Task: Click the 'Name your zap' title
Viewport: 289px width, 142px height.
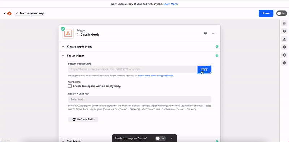Action: (x=32, y=13)
